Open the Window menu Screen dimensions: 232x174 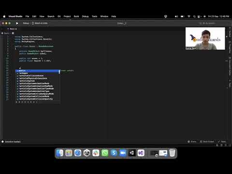(104, 16)
